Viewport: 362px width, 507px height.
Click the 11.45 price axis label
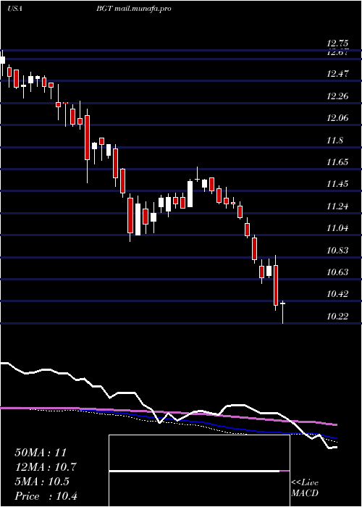point(337,184)
